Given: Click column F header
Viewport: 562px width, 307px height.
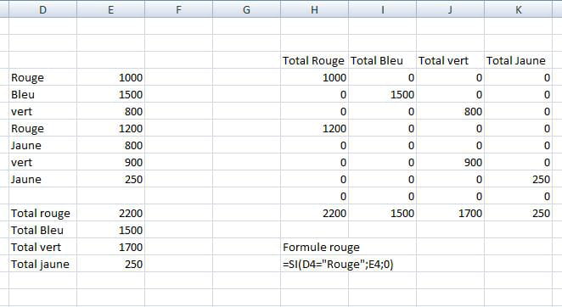Looking at the screenshot, I should pos(178,9).
